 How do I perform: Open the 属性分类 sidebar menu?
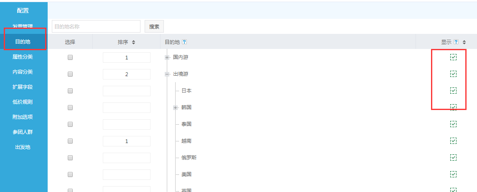tap(23, 57)
